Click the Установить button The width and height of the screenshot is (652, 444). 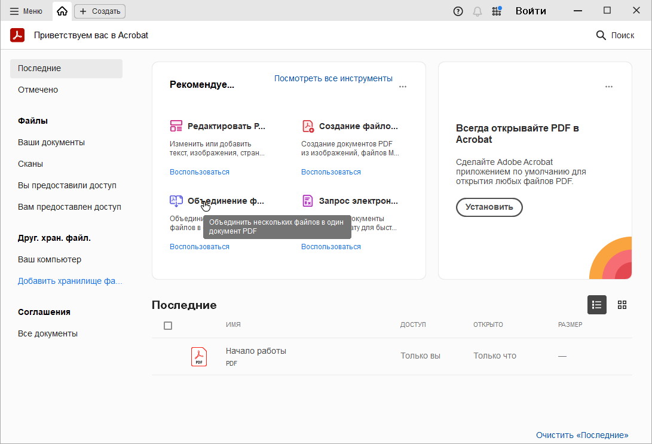(489, 207)
